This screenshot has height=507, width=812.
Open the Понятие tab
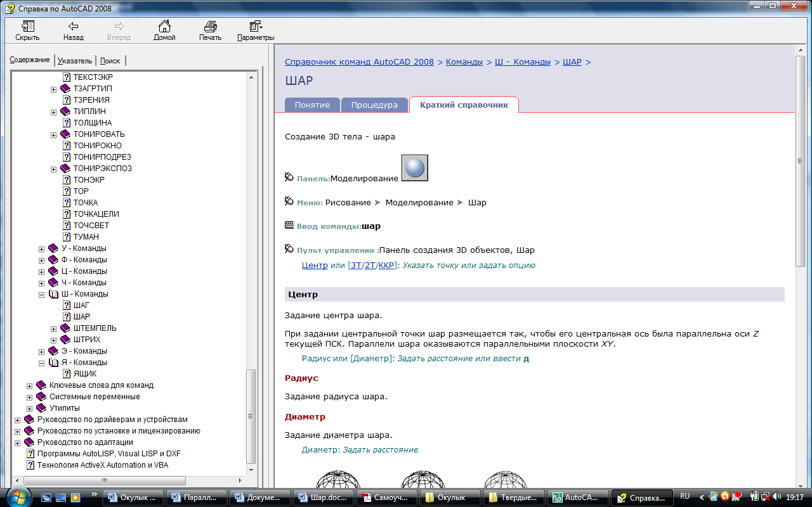(x=312, y=105)
